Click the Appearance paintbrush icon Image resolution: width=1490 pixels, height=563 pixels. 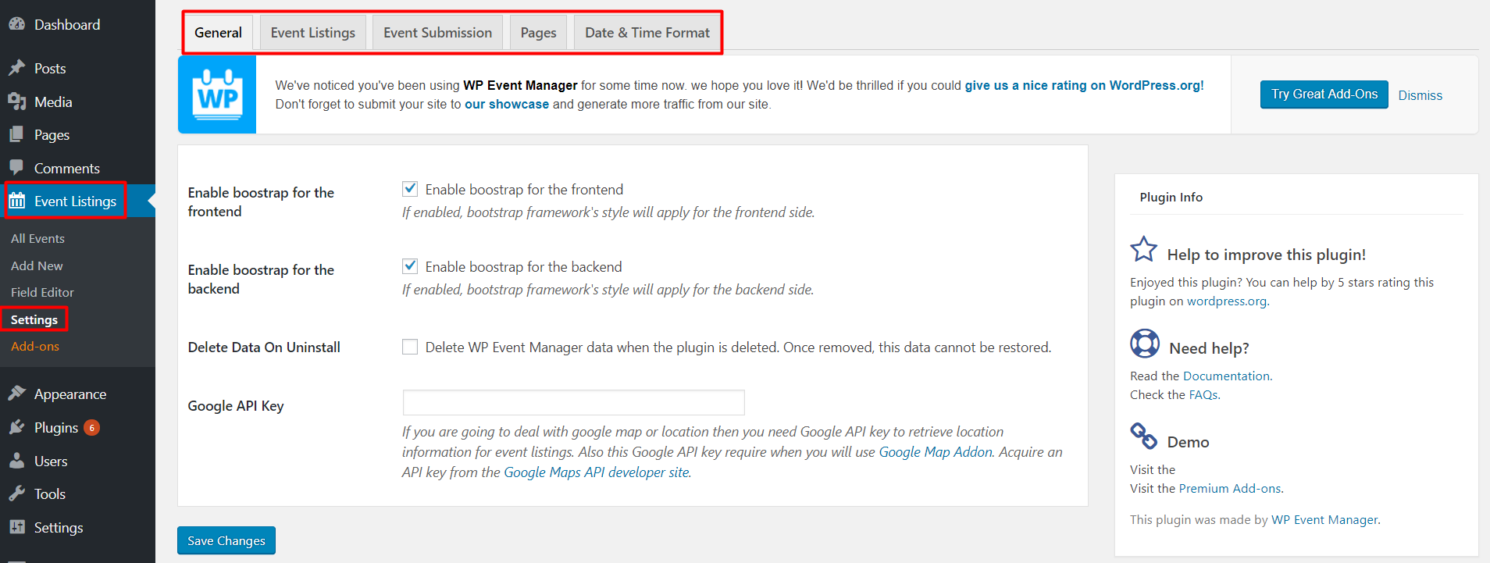click(x=16, y=394)
